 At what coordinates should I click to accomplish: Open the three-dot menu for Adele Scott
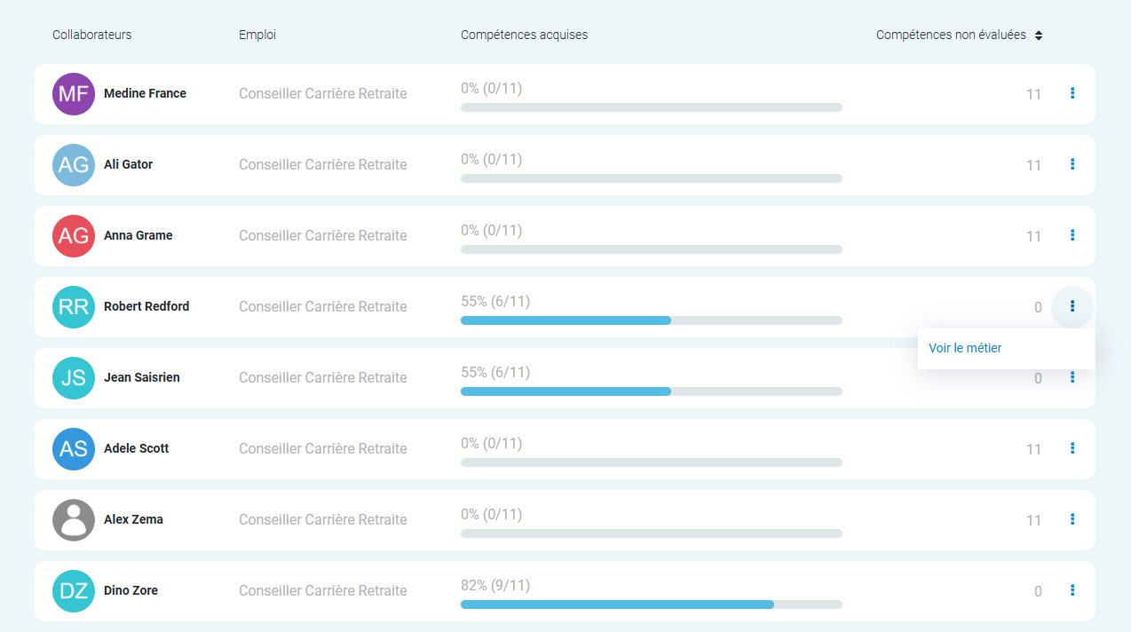coord(1072,448)
